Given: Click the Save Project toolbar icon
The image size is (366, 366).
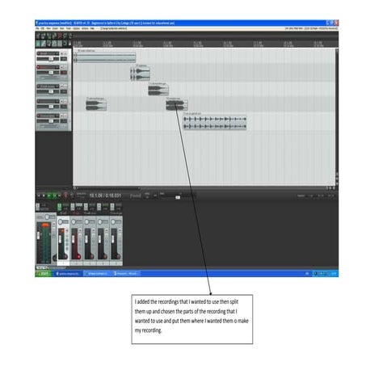Looking at the screenshot, I should 48,36.
